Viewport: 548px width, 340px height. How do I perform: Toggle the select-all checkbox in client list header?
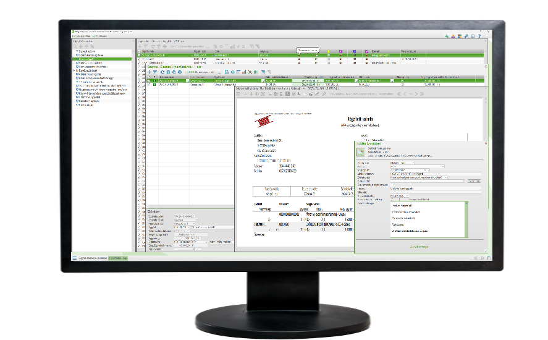[x=140, y=51]
